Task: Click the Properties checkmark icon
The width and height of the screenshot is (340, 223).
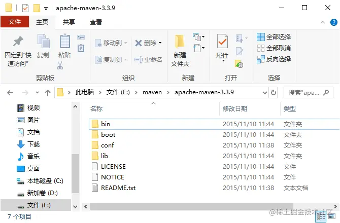Action: (x=222, y=41)
